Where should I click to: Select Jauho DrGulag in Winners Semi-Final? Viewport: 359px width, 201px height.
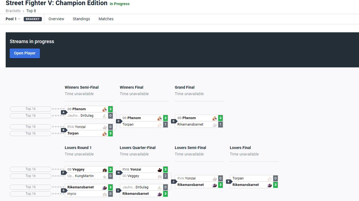(x=81, y=116)
